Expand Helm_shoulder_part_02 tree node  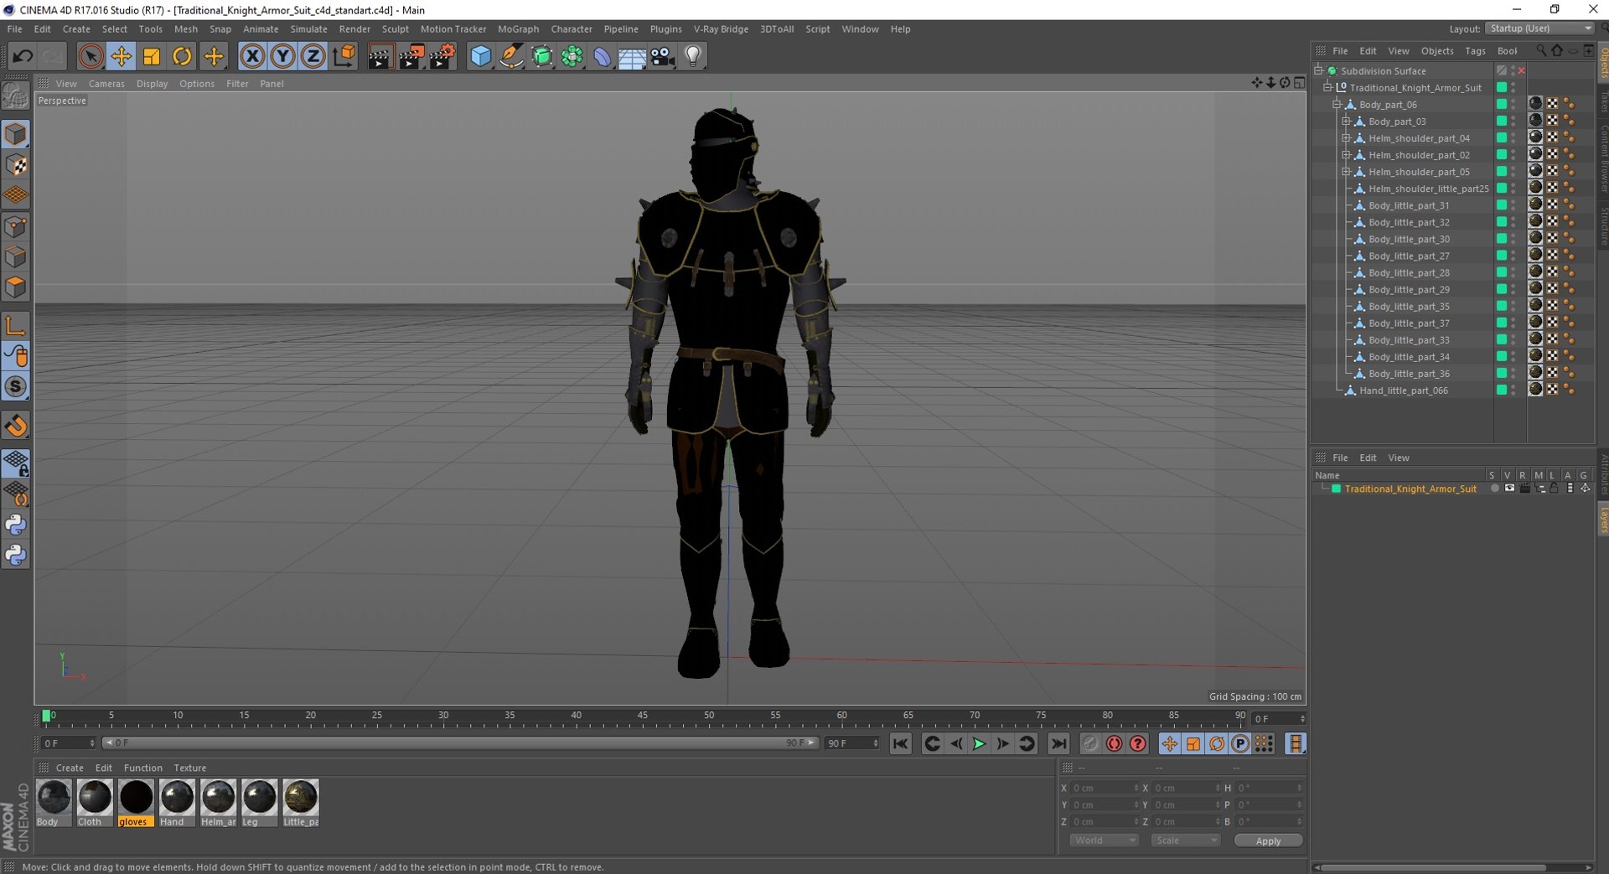1347,154
